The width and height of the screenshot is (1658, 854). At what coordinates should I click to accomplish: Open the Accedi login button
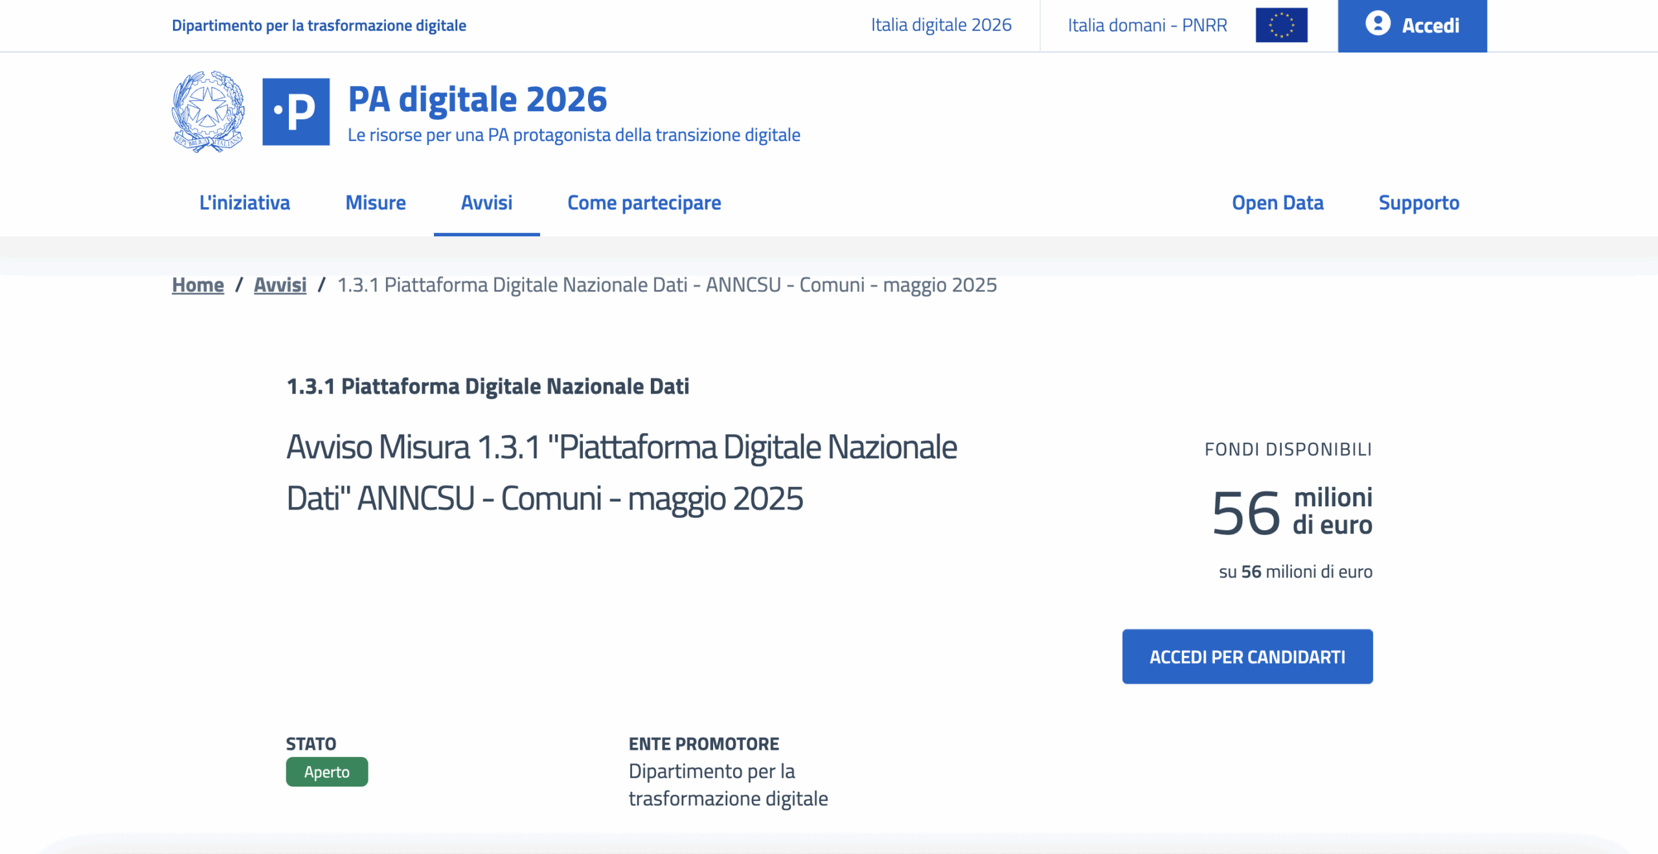pos(1412,26)
